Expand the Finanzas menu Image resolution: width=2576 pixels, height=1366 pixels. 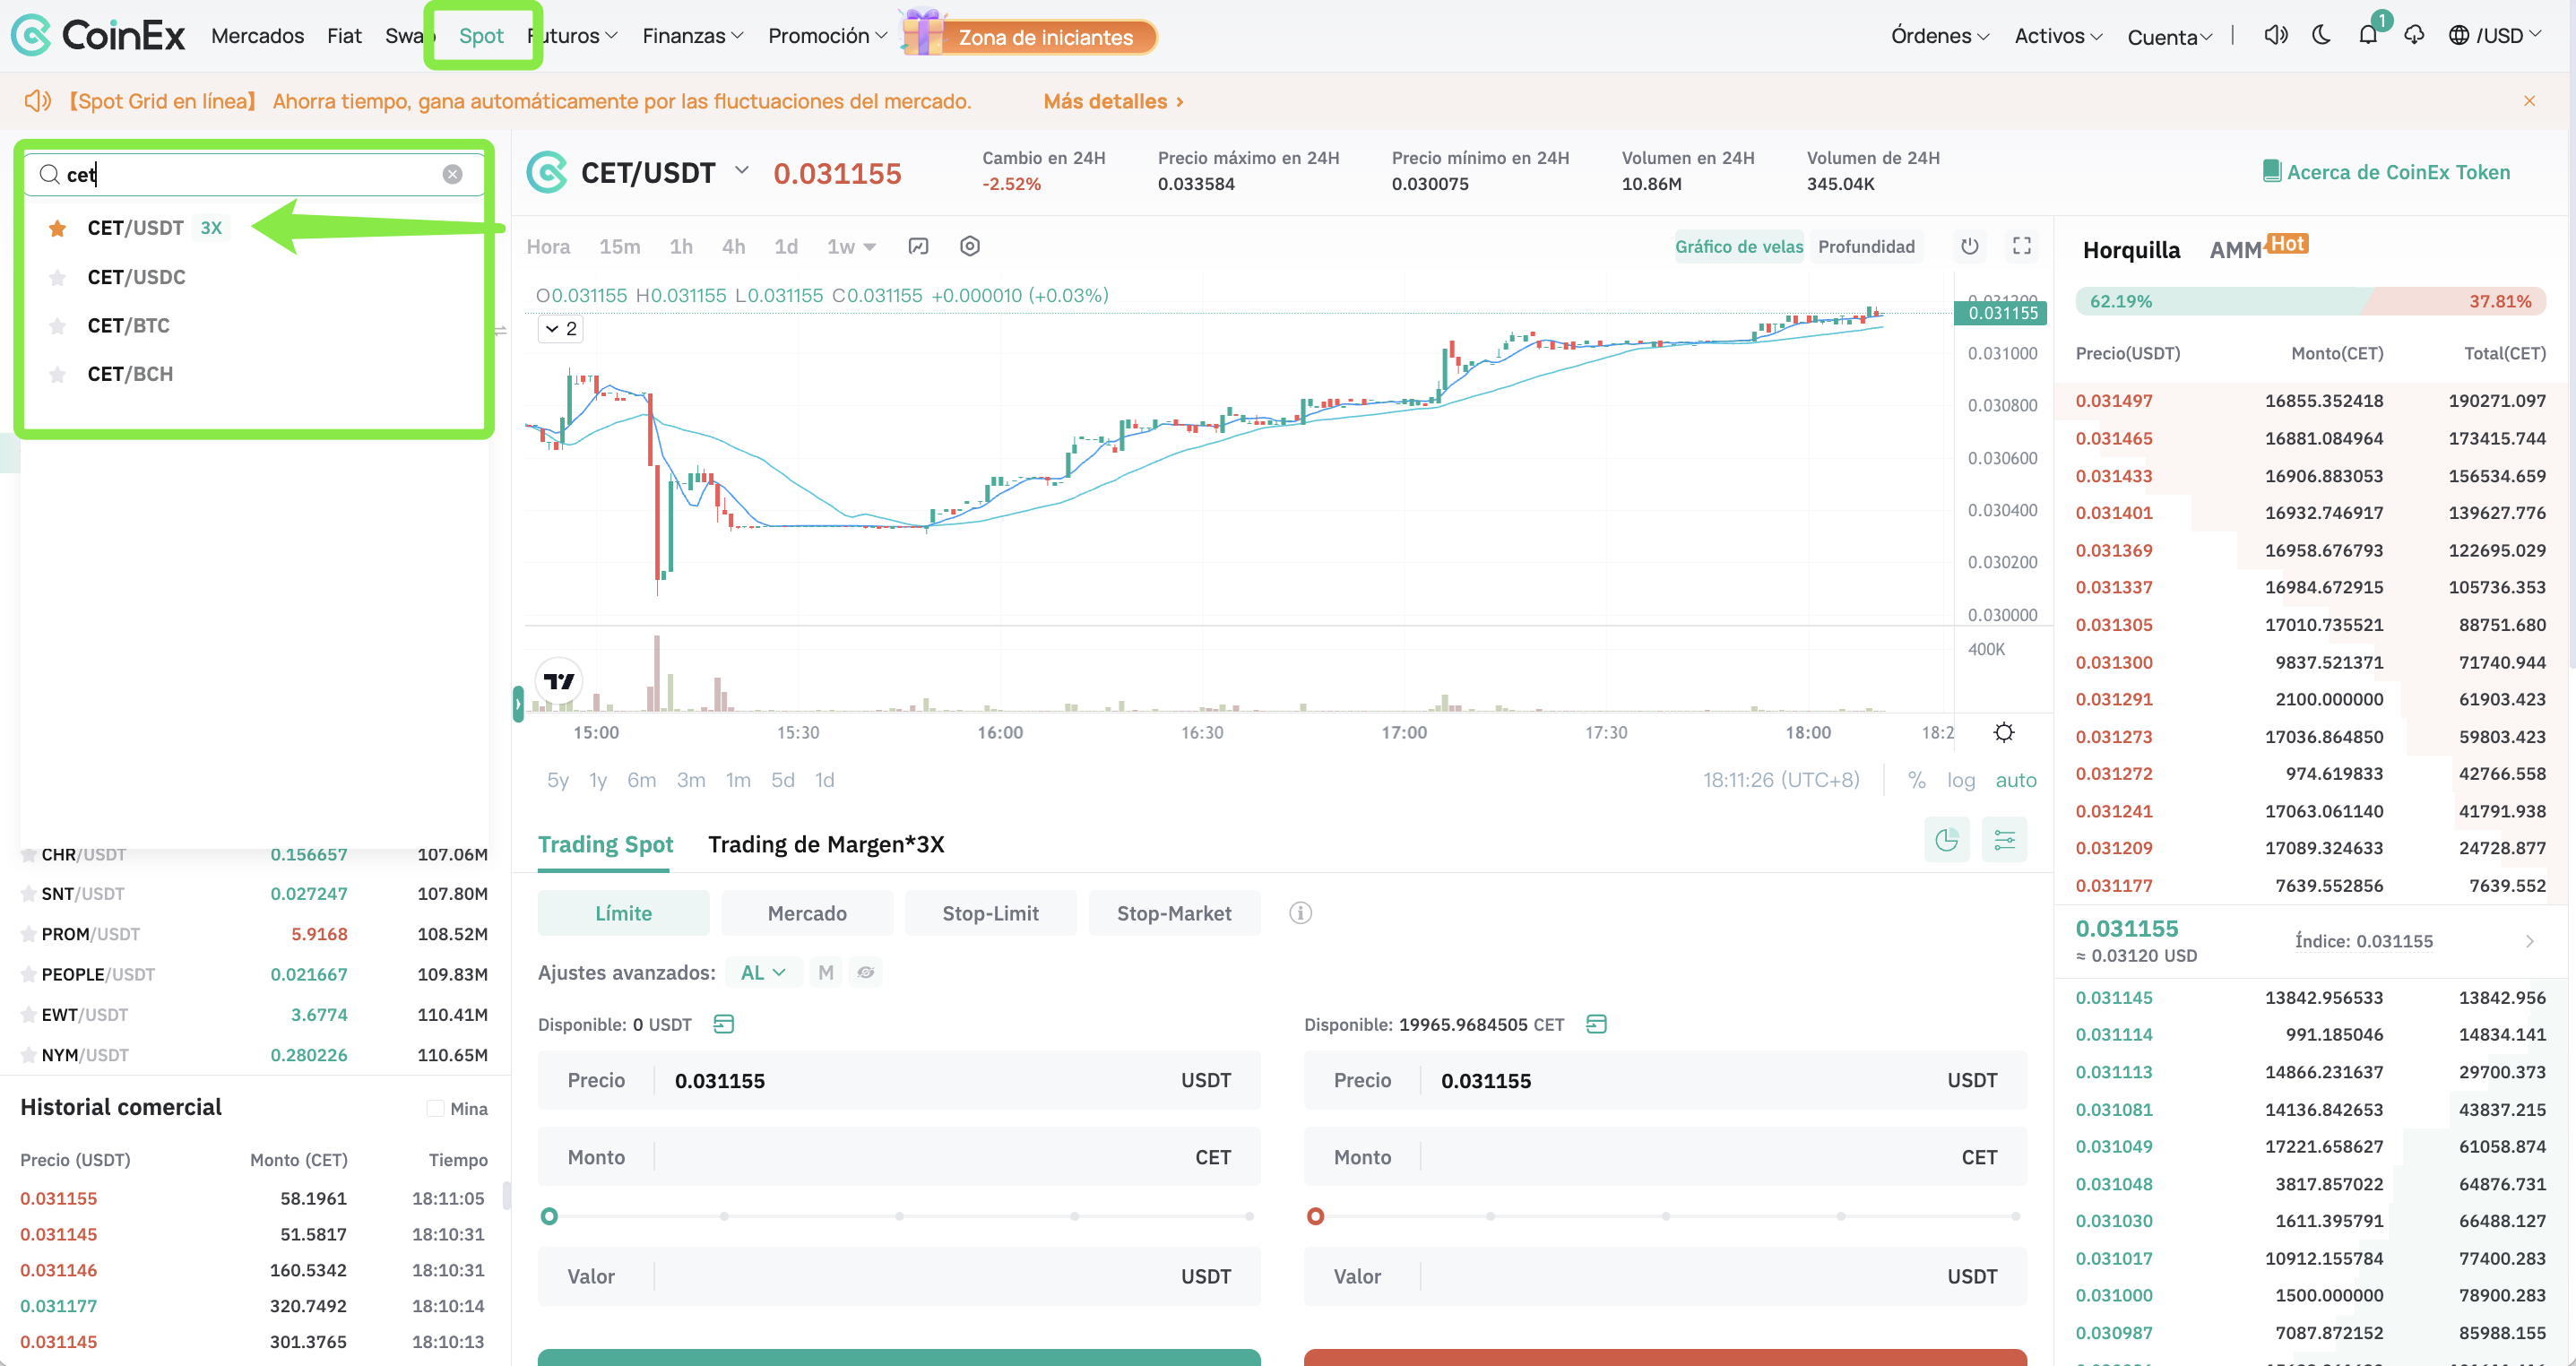[x=692, y=36]
